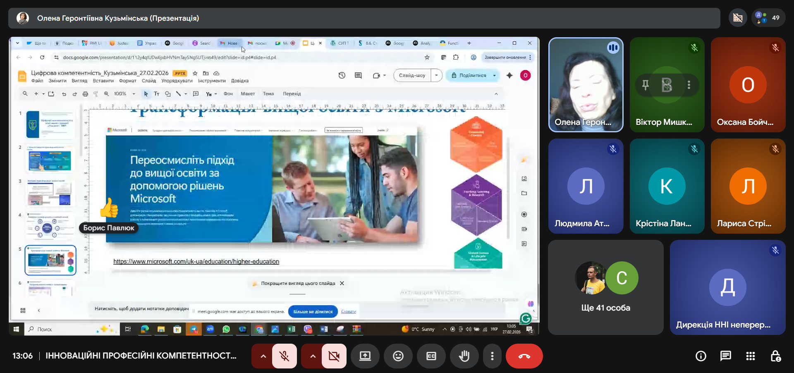Open version history clock icon in Slides
The image size is (794, 373).
[x=342, y=75]
